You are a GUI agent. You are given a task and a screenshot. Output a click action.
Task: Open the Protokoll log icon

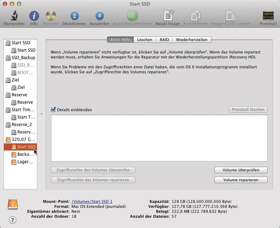tap(268, 16)
